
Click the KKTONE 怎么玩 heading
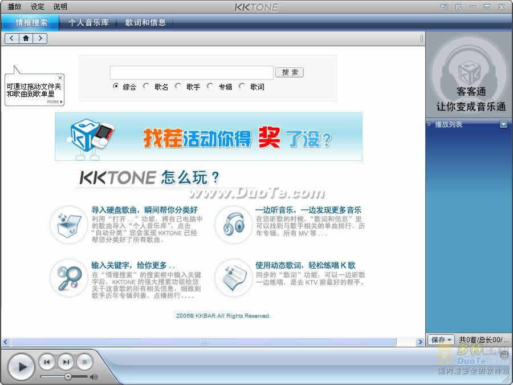(149, 178)
